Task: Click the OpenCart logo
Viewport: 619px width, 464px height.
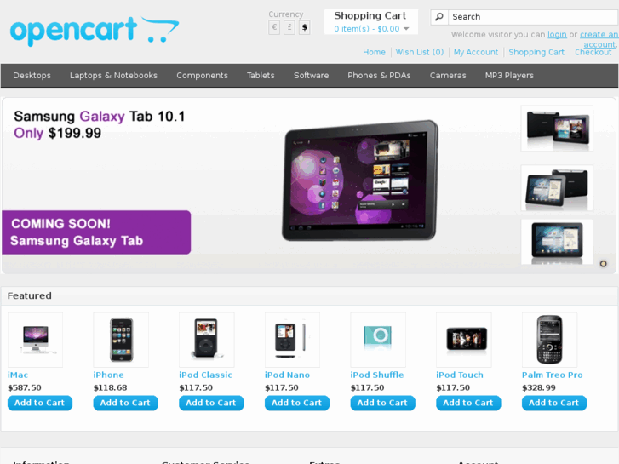Action: tap(95, 31)
